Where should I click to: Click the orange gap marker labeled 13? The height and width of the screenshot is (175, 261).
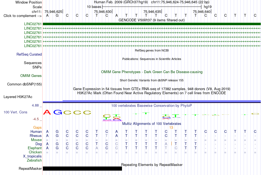pos(171,127)
